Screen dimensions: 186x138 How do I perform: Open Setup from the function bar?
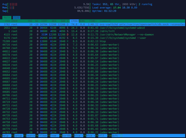pos(18,136)
